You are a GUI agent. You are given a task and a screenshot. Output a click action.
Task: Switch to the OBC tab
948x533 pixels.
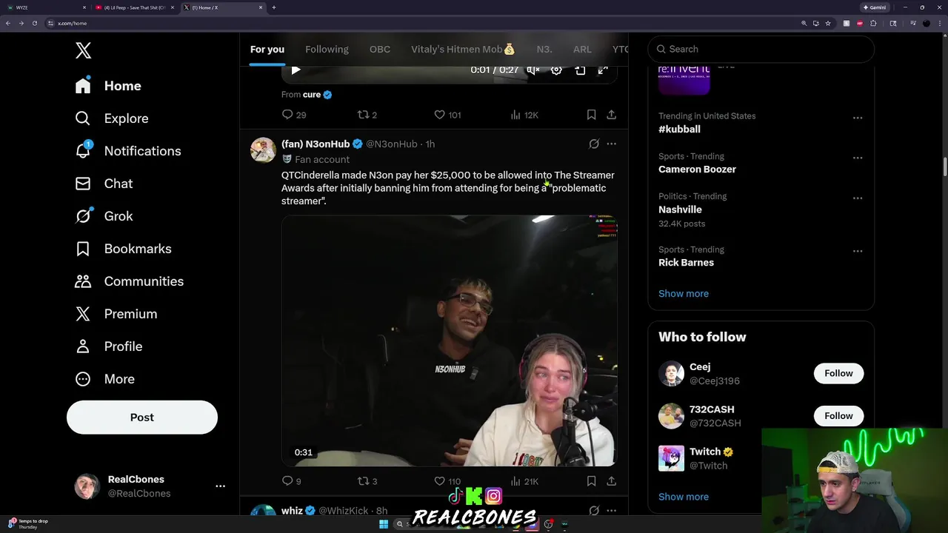tap(380, 49)
